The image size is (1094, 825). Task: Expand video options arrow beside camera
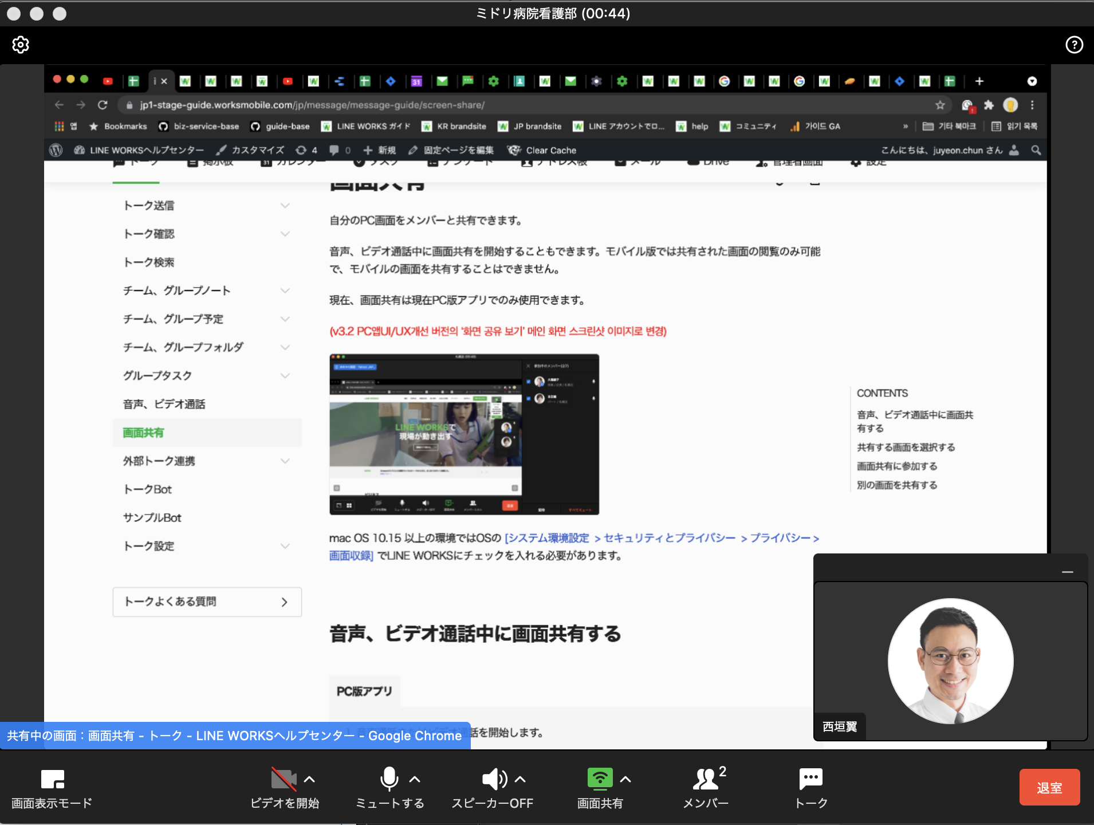(309, 779)
